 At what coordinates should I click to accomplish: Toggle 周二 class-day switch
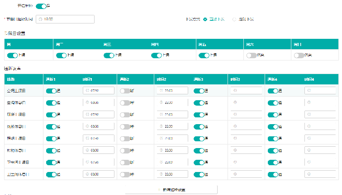pyautogui.click(x=61, y=55)
